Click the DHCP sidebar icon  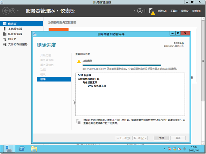pos(5,39)
